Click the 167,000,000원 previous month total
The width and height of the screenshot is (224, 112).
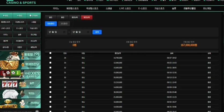tap(189, 45)
